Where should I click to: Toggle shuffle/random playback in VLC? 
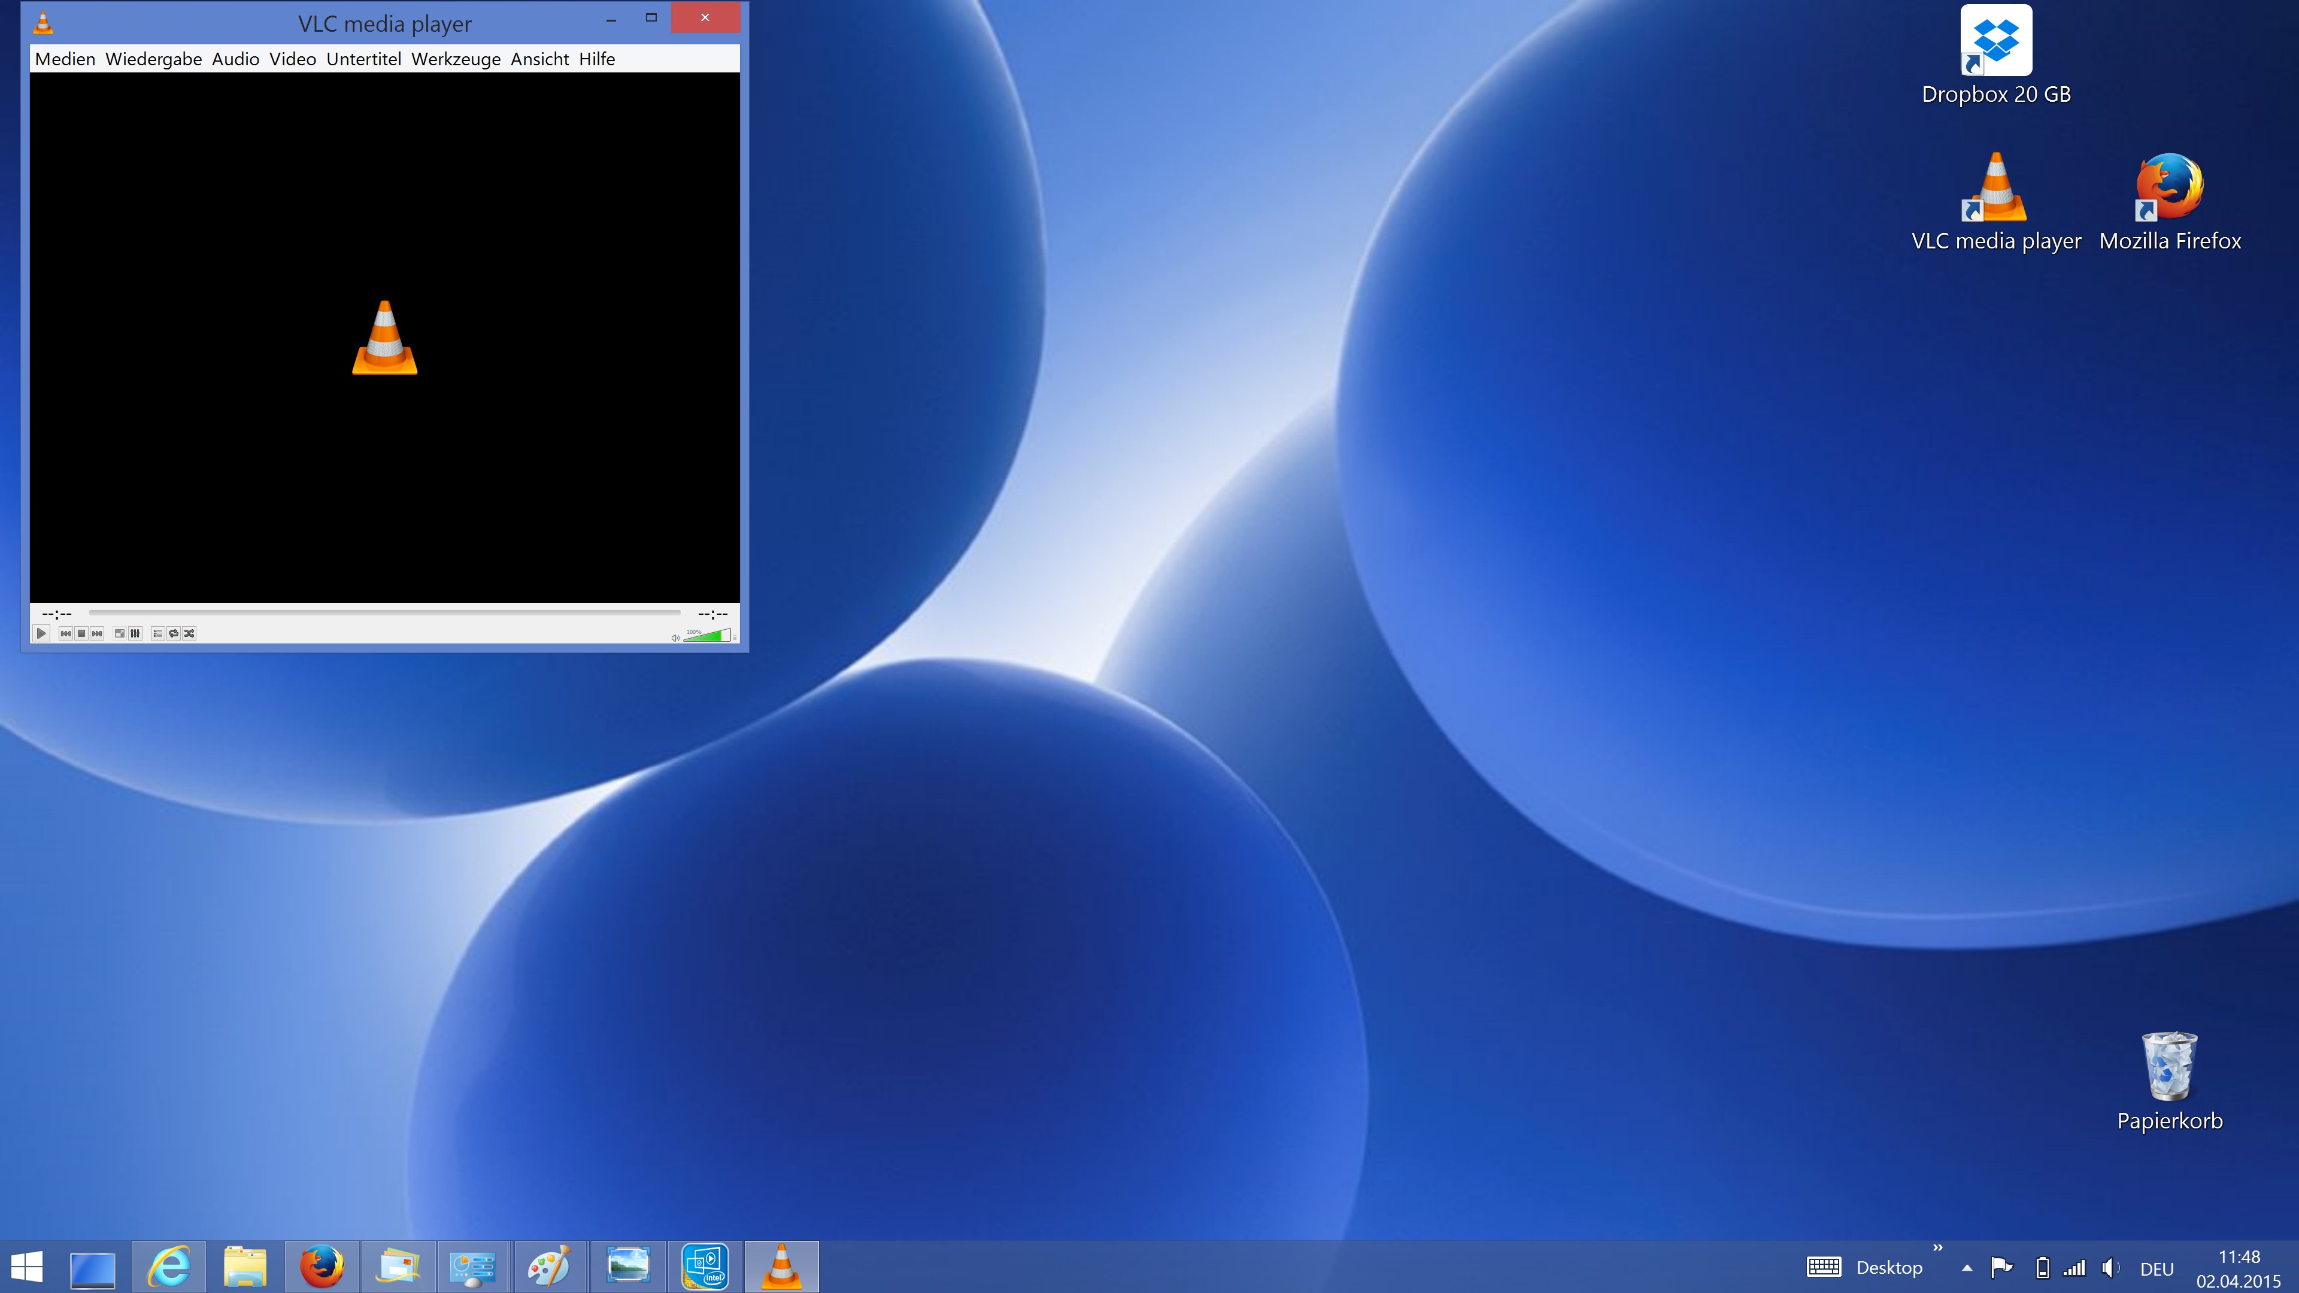(x=189, y=633)
